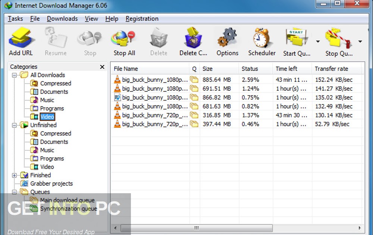This screenshot has height=235, width=373.
Task: Open Options with the gears icon
Action: point(227,38)
